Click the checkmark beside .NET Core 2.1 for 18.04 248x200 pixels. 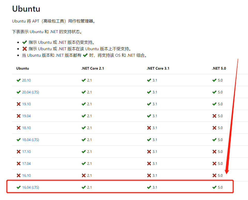[84, 140]
